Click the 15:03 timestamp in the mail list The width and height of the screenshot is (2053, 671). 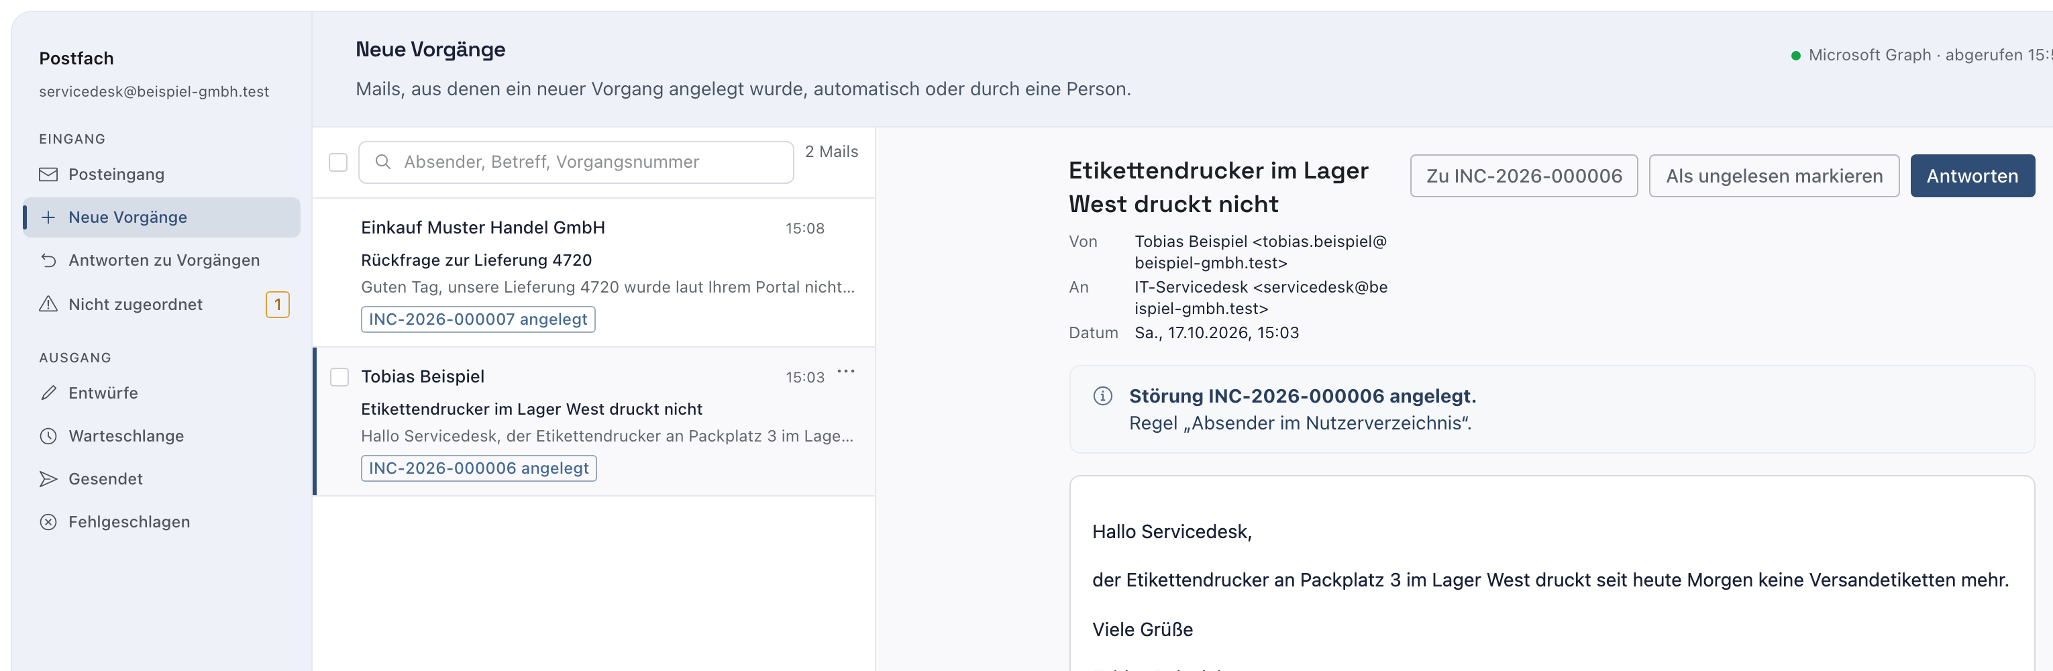click(x=804, y=377)
